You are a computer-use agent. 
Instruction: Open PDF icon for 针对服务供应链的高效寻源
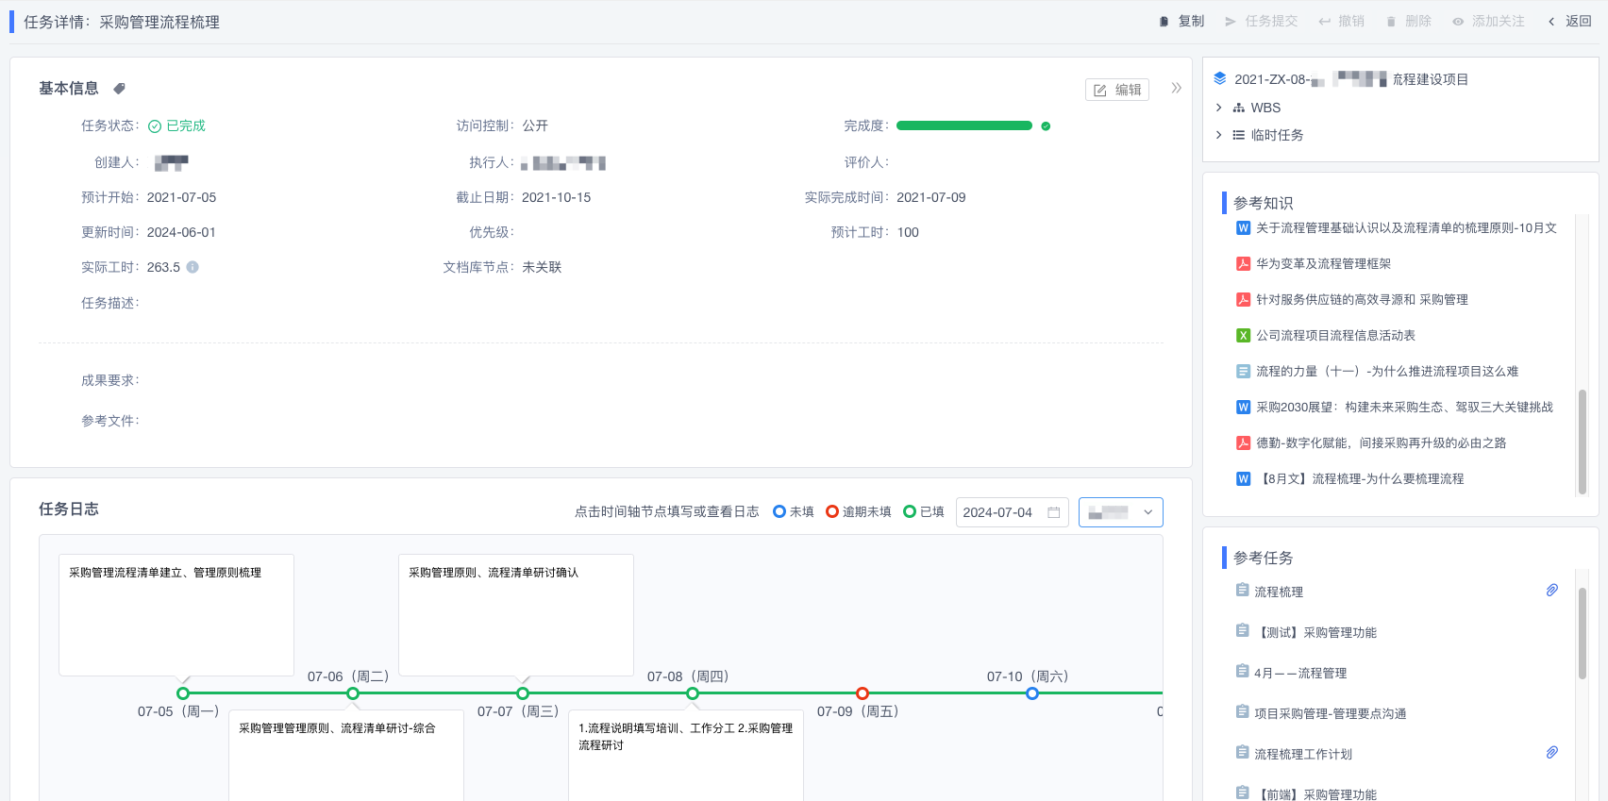(x=1244, y=299)
